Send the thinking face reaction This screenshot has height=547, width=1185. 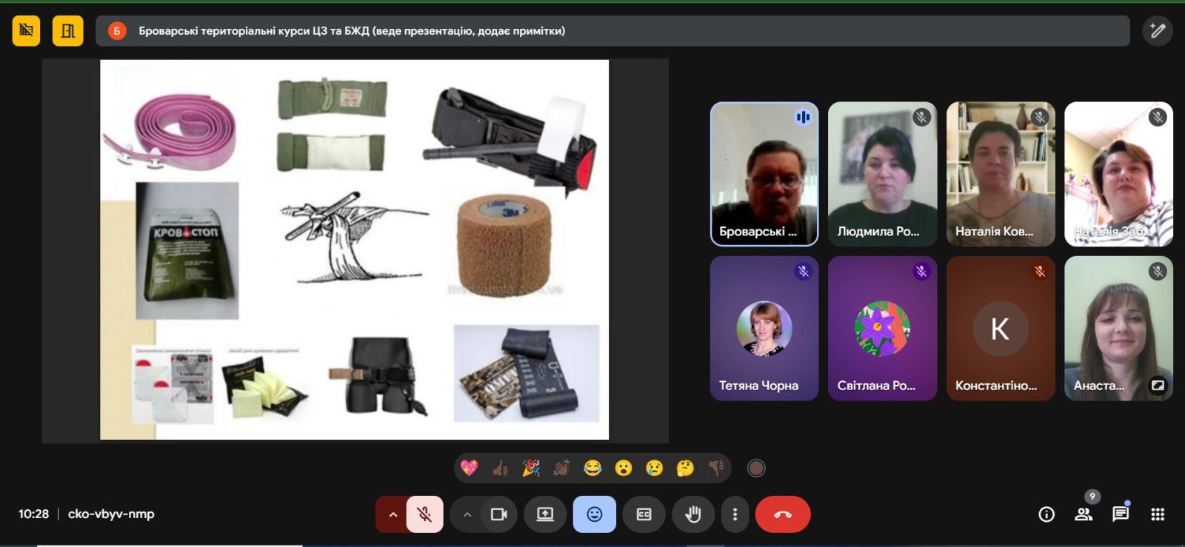tap(685, 468)
